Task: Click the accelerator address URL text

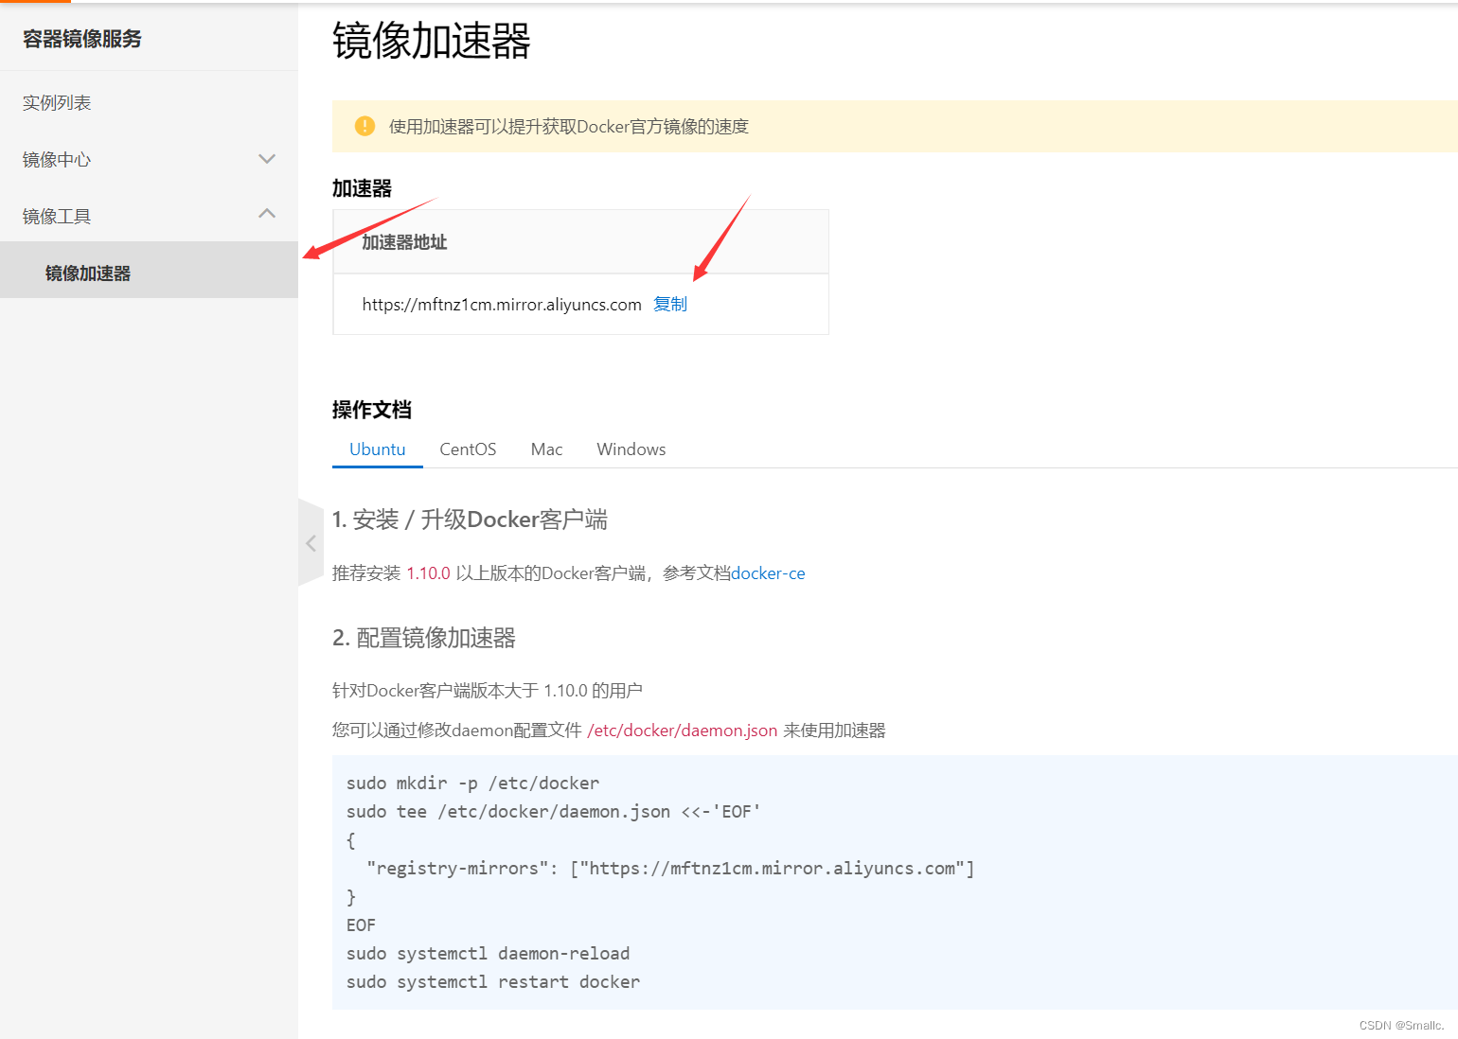Action: click(502, 304)
